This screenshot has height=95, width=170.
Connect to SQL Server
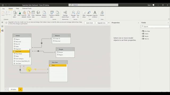pos(29,14)
